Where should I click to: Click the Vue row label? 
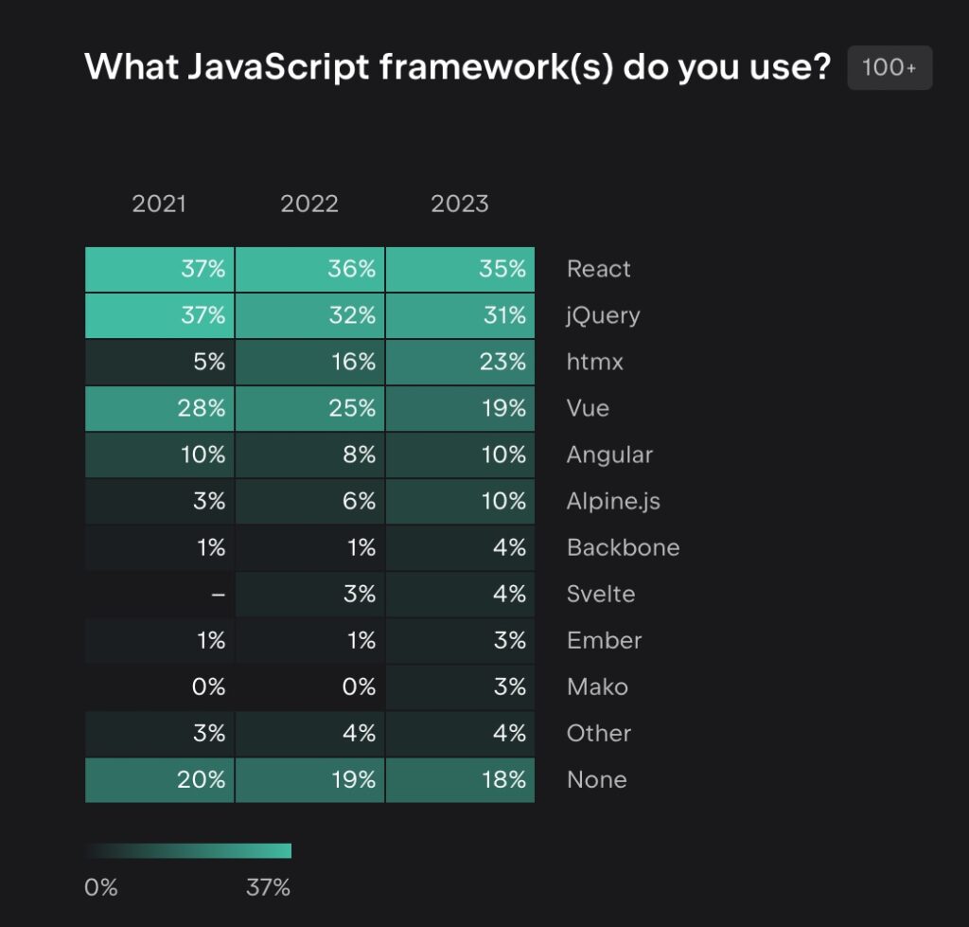[588, 408]
